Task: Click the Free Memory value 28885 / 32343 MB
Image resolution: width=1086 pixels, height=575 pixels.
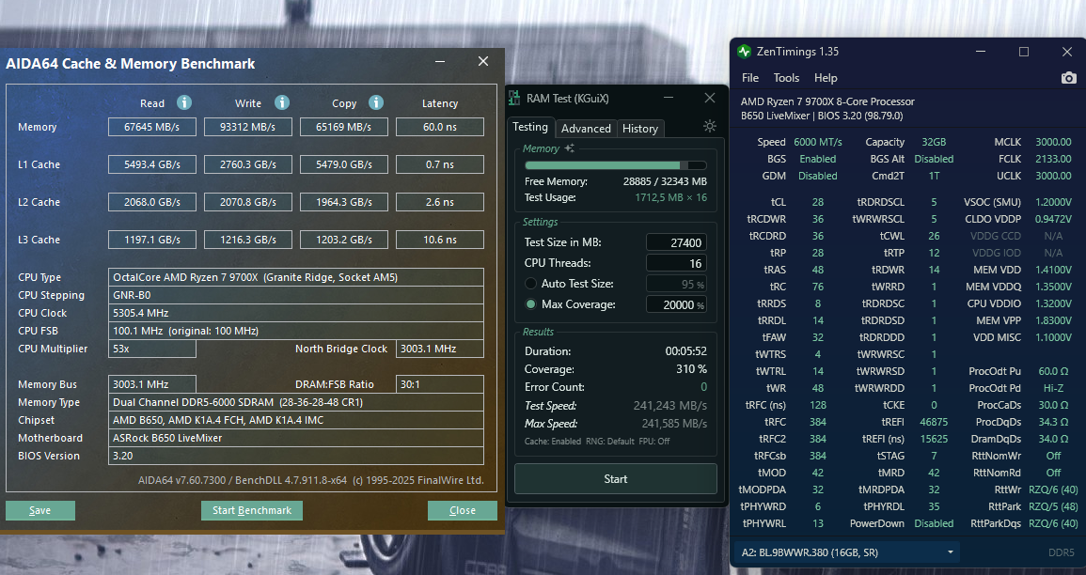Action: pos(665,181)
